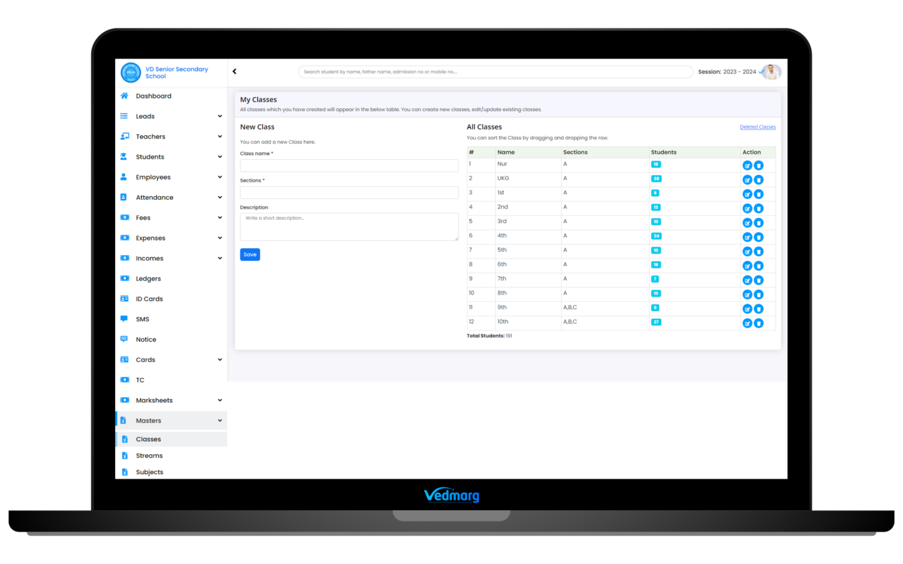This screenshot has height=564, width=903.
Task: Focus the Class name input field
Action: (x=349, y=166)
